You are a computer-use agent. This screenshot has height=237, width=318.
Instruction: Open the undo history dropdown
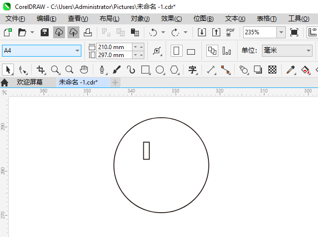pyautogui.click(x=163, y=32)
